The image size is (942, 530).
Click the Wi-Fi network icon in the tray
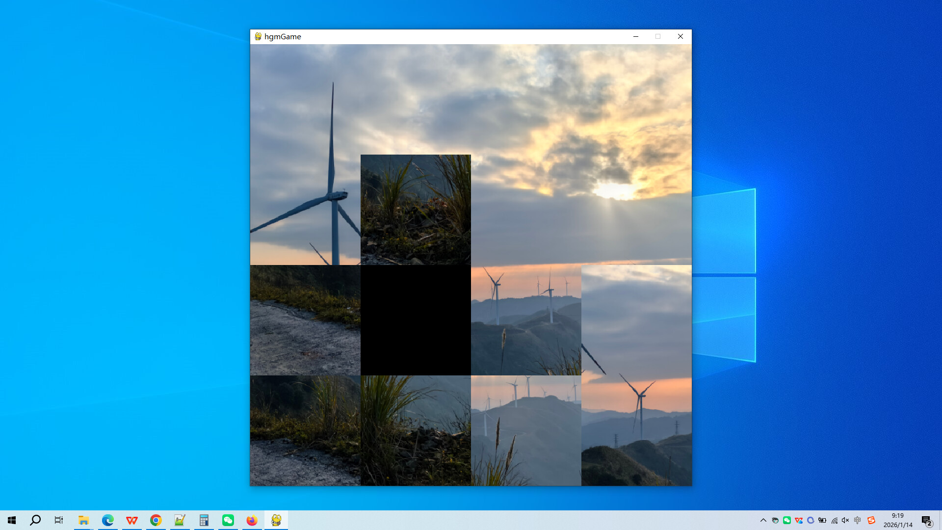[x=834, y=520]
